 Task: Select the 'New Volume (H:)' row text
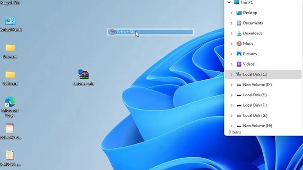pos(258,126)
